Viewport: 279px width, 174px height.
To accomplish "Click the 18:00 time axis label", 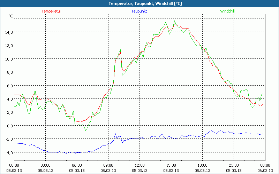I will click(x=203, y=166).
